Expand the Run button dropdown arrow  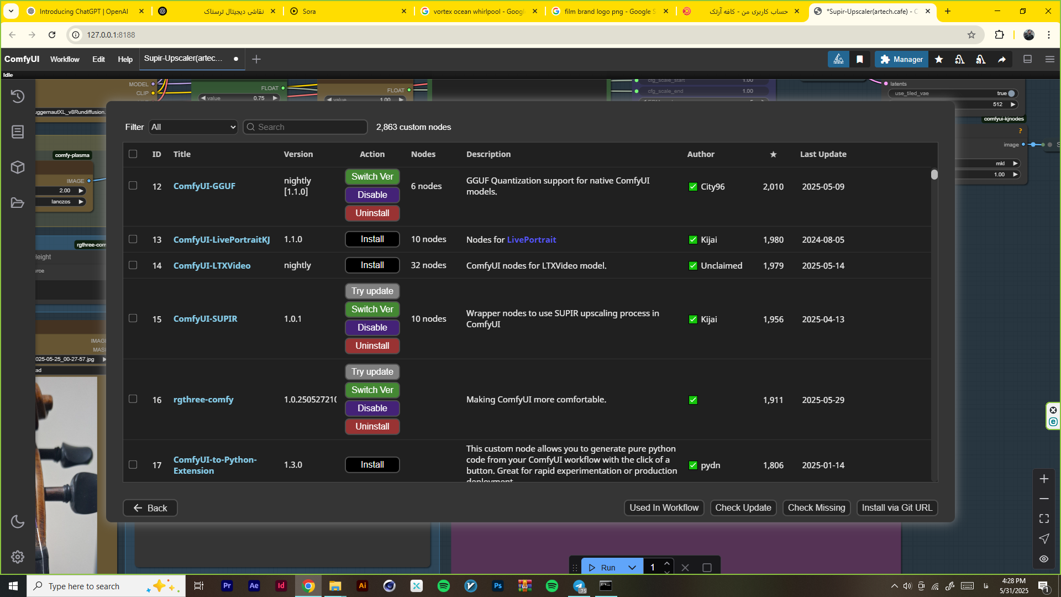(x=632, y=568)
